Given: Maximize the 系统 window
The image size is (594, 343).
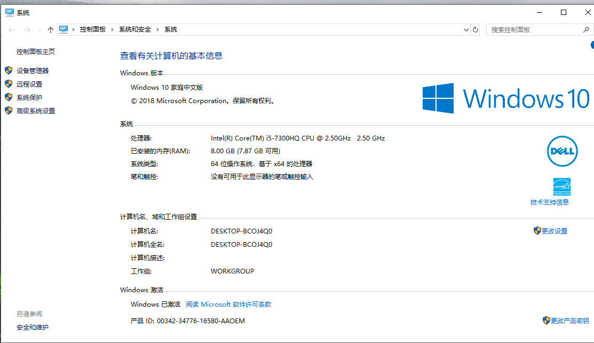Looking at the screenshot, I should coord(564,12).
